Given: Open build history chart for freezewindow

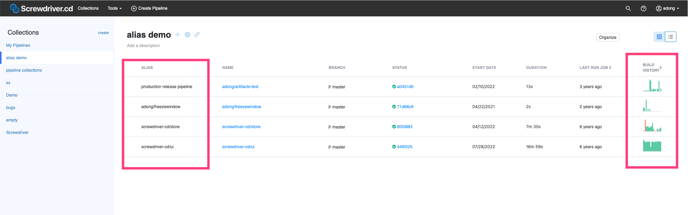Looking at the screenshot, I should [x=652, y=106].
